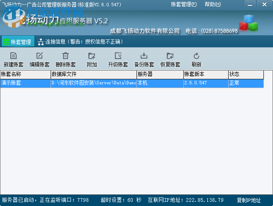Click the 新建账套 new account set icon
The width and height of the screenshot is (273, 206).
[13, 56]
